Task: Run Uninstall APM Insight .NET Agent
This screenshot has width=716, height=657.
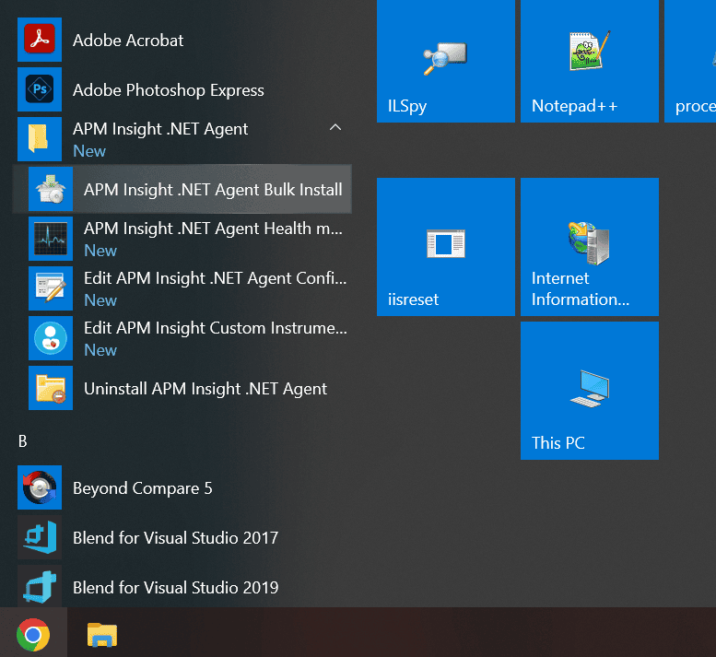Action: tap(205, 389)
